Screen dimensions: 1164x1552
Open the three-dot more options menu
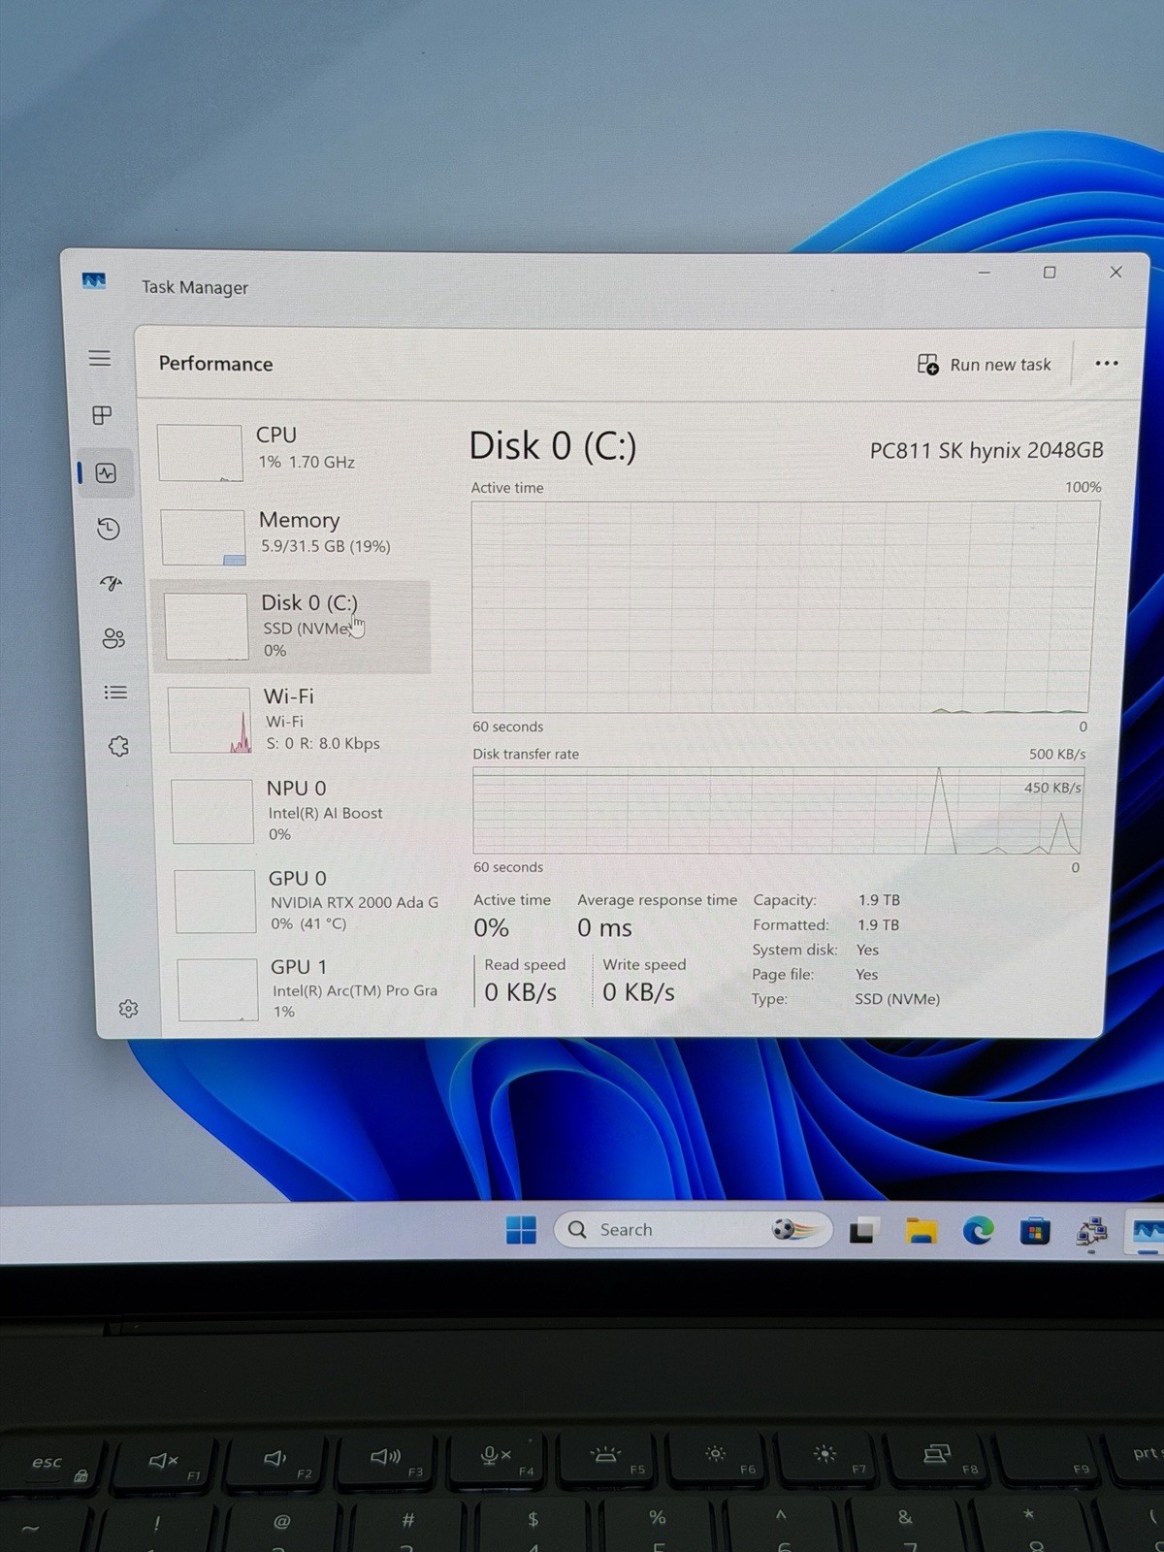pyautogui.click(x=1107, y=364)
